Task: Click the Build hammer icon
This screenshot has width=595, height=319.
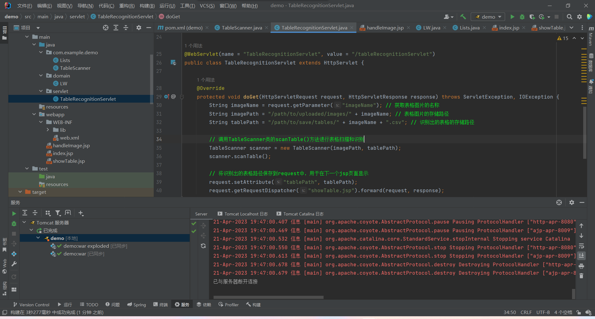Action: (x=463, y=17)
